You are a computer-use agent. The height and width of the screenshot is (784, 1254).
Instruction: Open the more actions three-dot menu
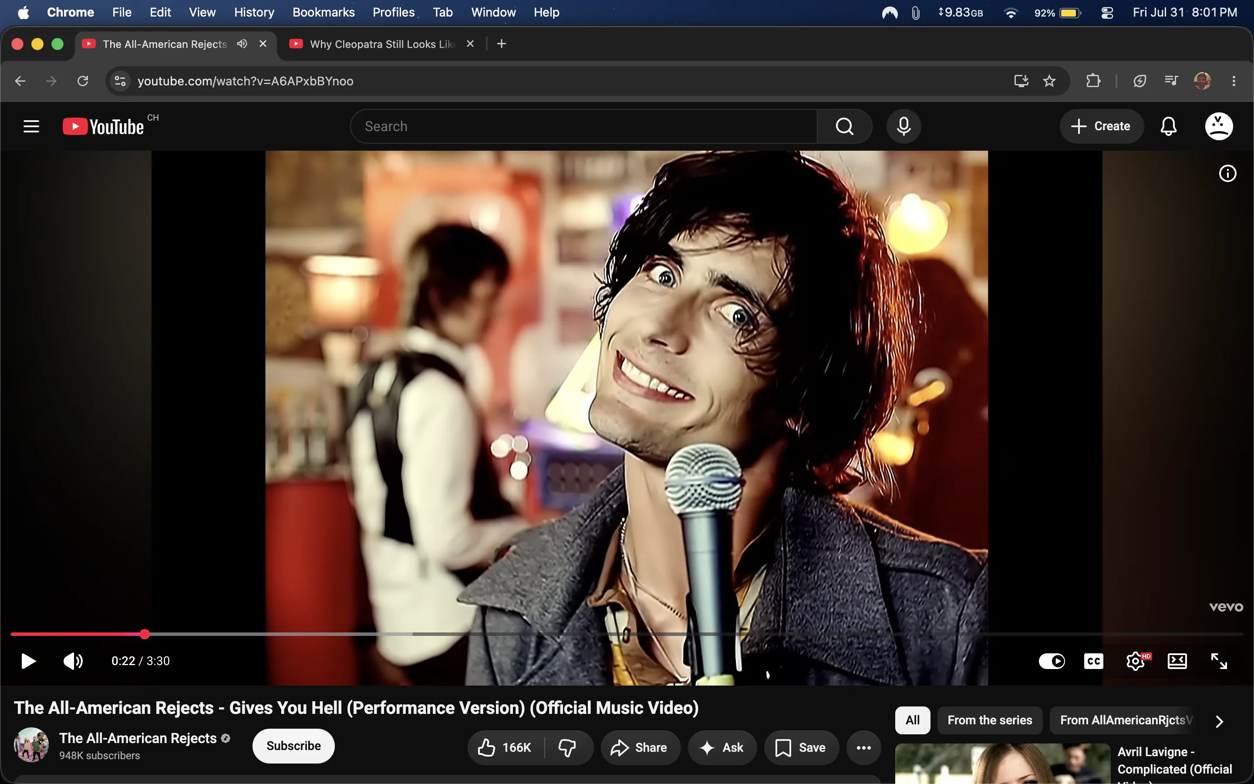tap(863, 747)
